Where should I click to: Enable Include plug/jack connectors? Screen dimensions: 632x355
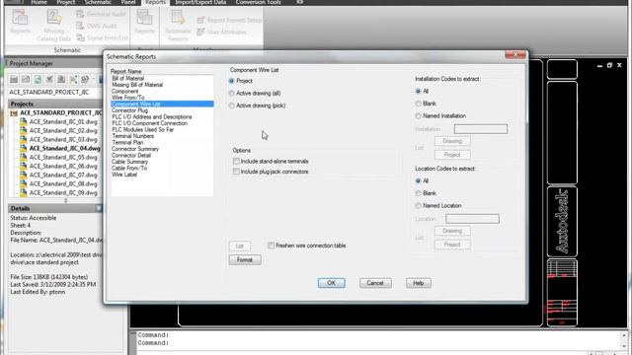click(236, 172)
